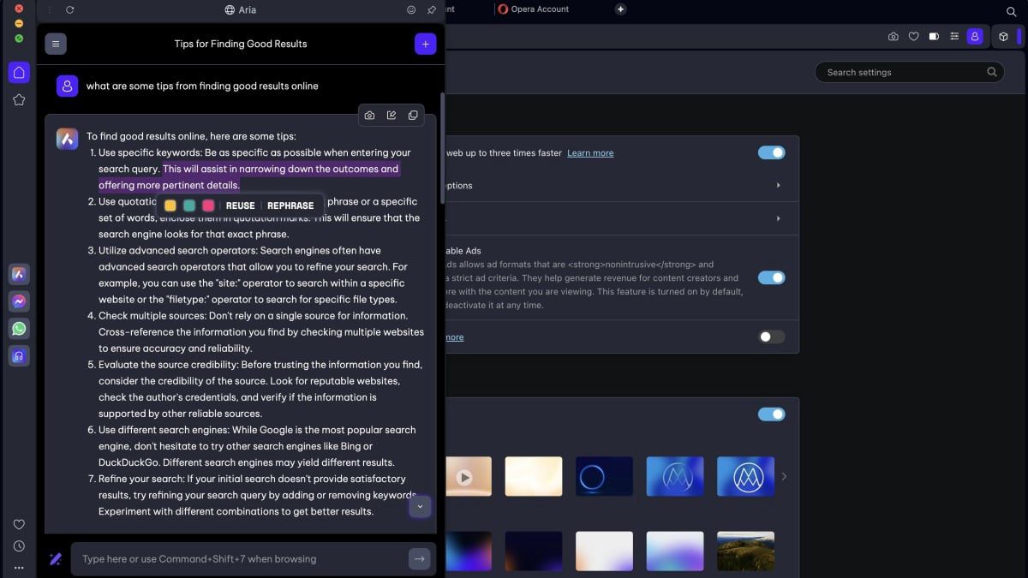Pin the Aria sidebar panel

point(432,10)
